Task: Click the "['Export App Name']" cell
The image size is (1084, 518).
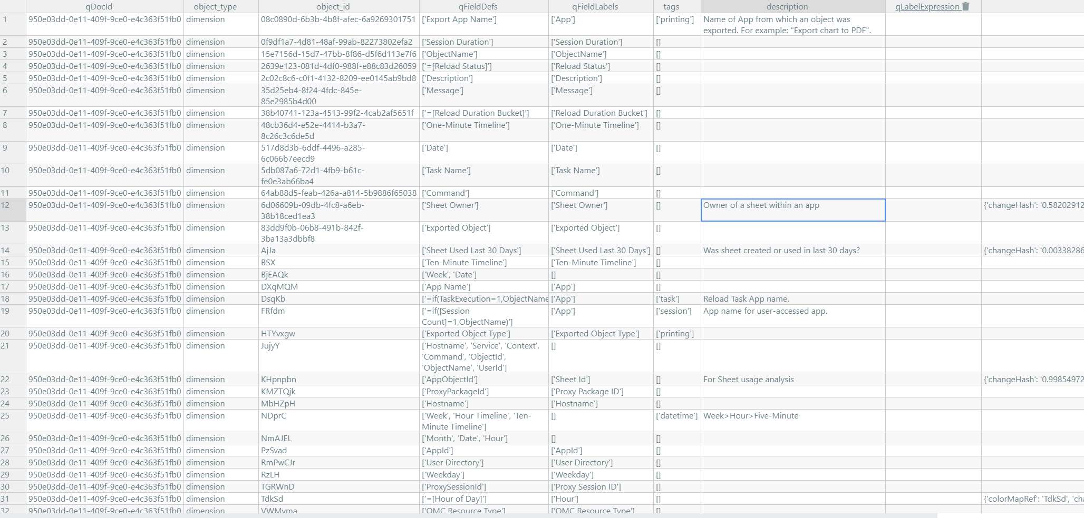Action: click(483, 24)
